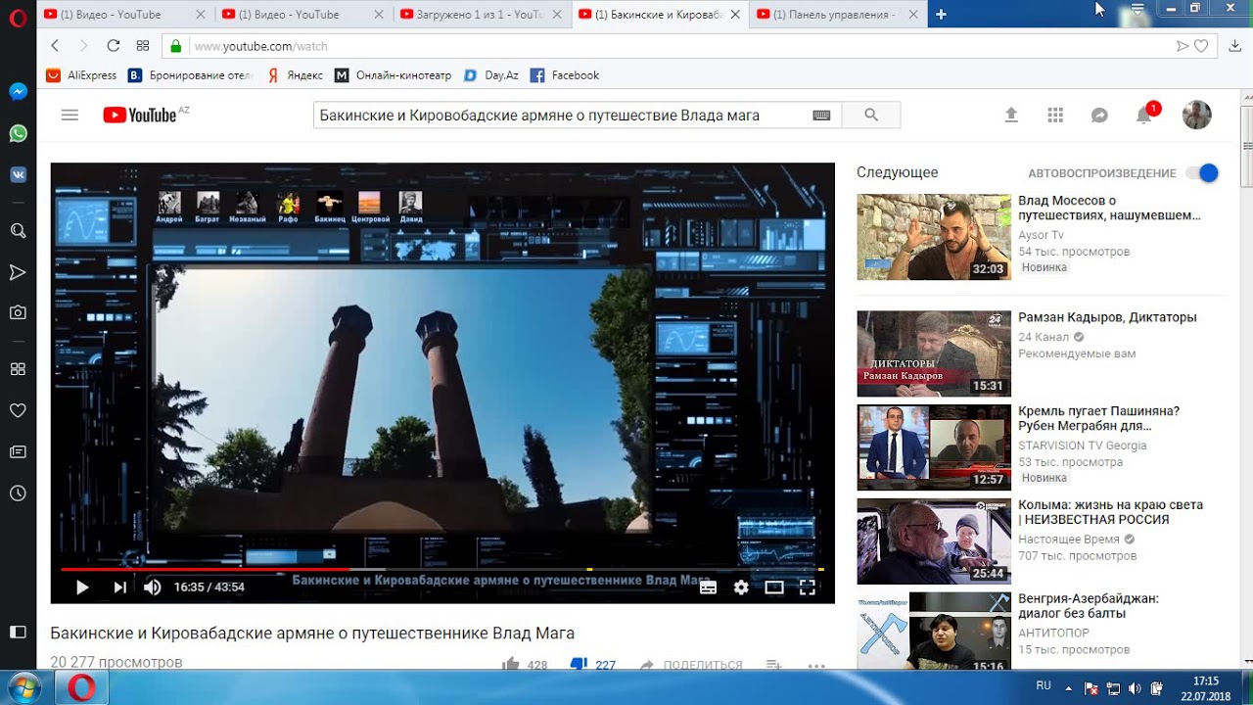Play the video
This screenshot has height=705, width=1253.
(x=82, y=587)
